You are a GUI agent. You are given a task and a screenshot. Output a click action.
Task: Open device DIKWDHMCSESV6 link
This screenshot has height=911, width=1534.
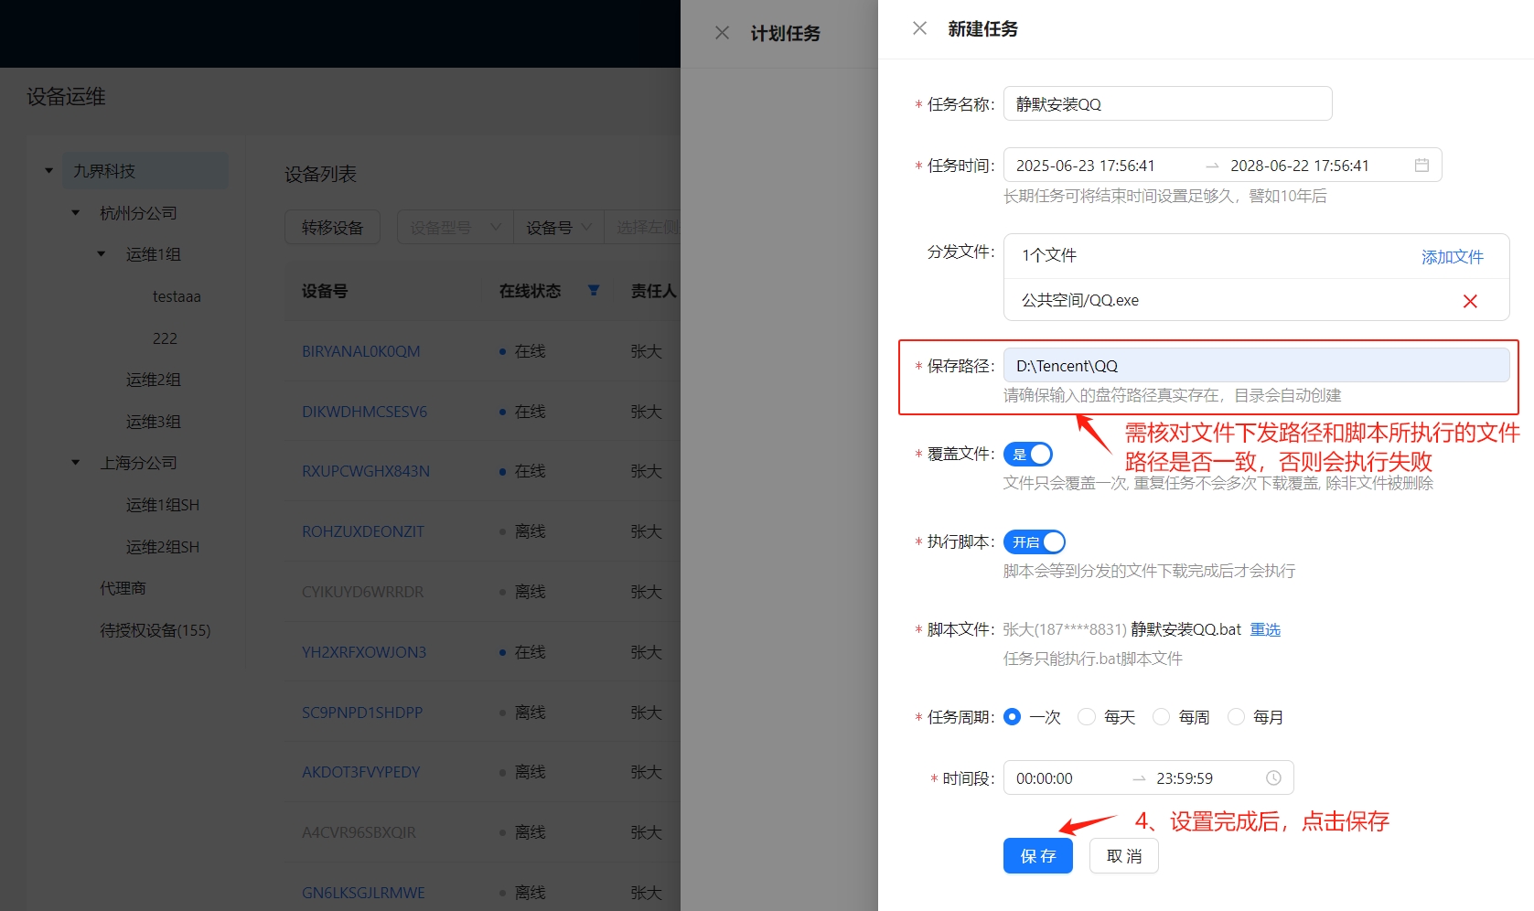point(365,412)
